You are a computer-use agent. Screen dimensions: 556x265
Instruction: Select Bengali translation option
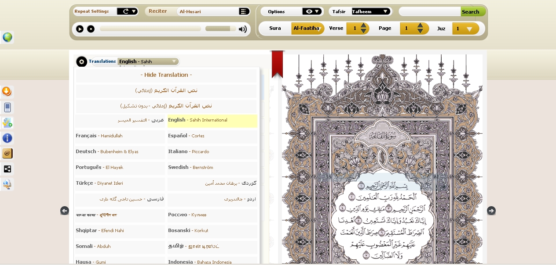(120, 215)
